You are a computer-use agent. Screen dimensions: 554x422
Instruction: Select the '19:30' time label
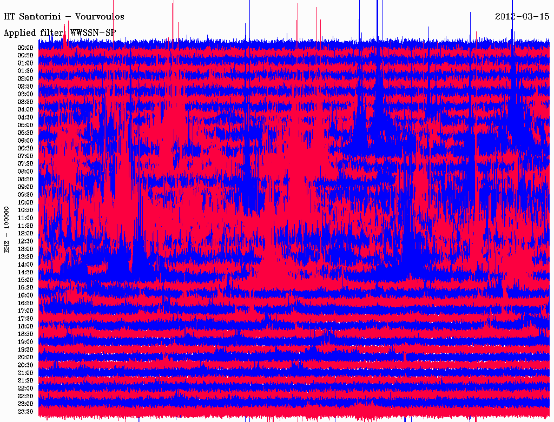(x=25, y=350)
